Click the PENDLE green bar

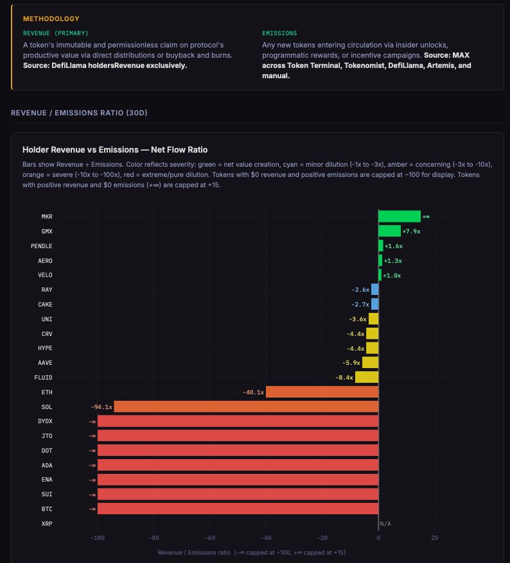coord(381,246)
